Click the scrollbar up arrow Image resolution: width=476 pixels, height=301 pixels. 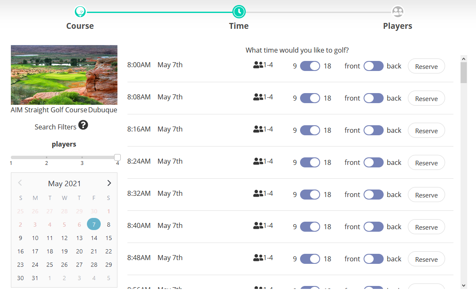(x=463, y=59)
